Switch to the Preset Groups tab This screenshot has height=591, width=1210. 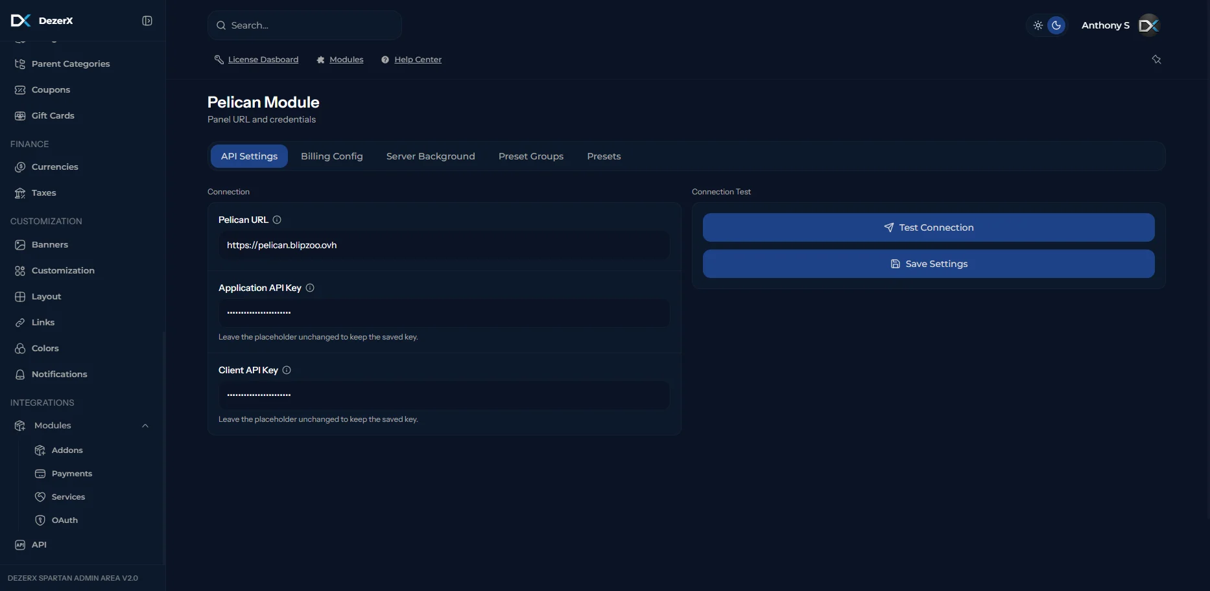tap(531, 156)
